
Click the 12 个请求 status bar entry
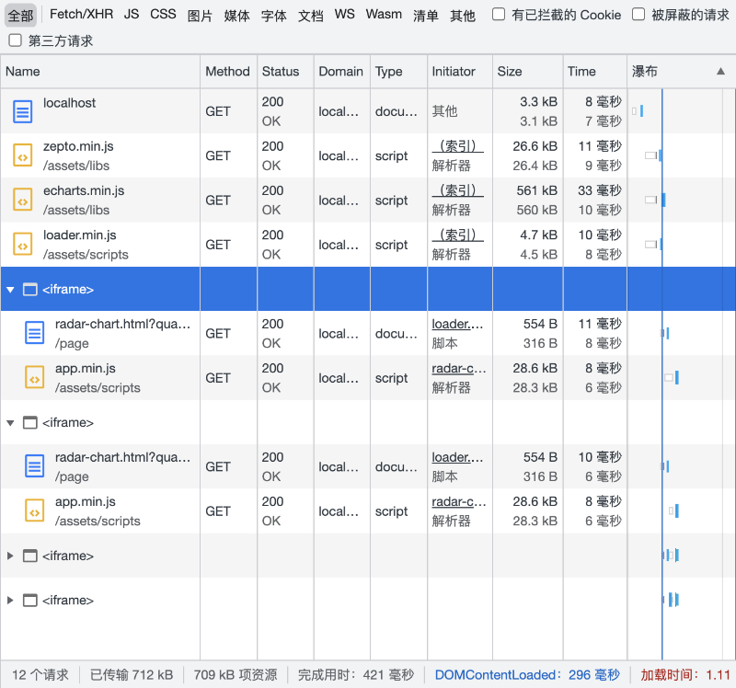point(40,675)
